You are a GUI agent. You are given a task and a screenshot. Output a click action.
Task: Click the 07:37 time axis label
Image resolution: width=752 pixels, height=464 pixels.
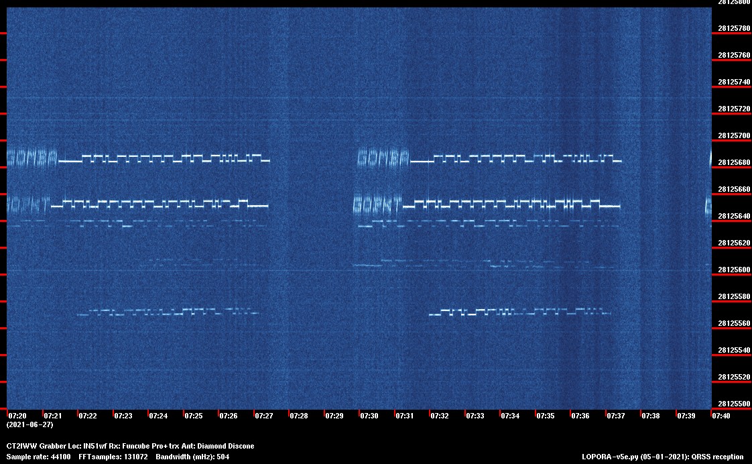pos(616,416)
